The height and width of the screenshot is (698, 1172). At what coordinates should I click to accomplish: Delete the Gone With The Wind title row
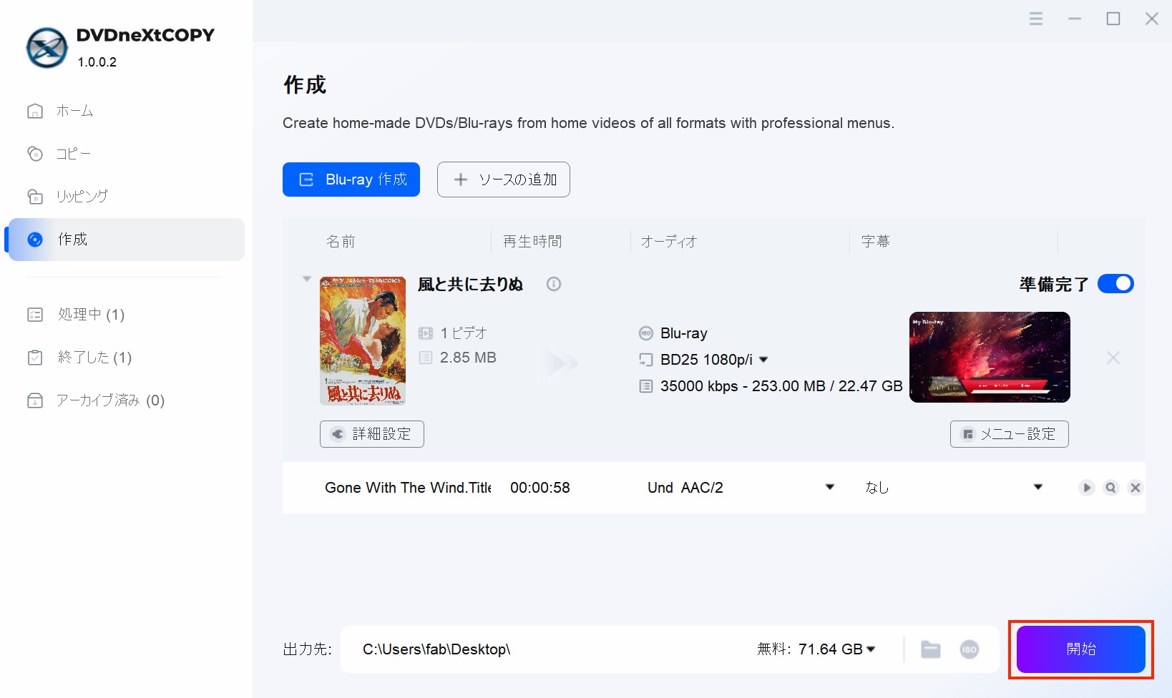pyautogui.click(x=1136, y=488)
